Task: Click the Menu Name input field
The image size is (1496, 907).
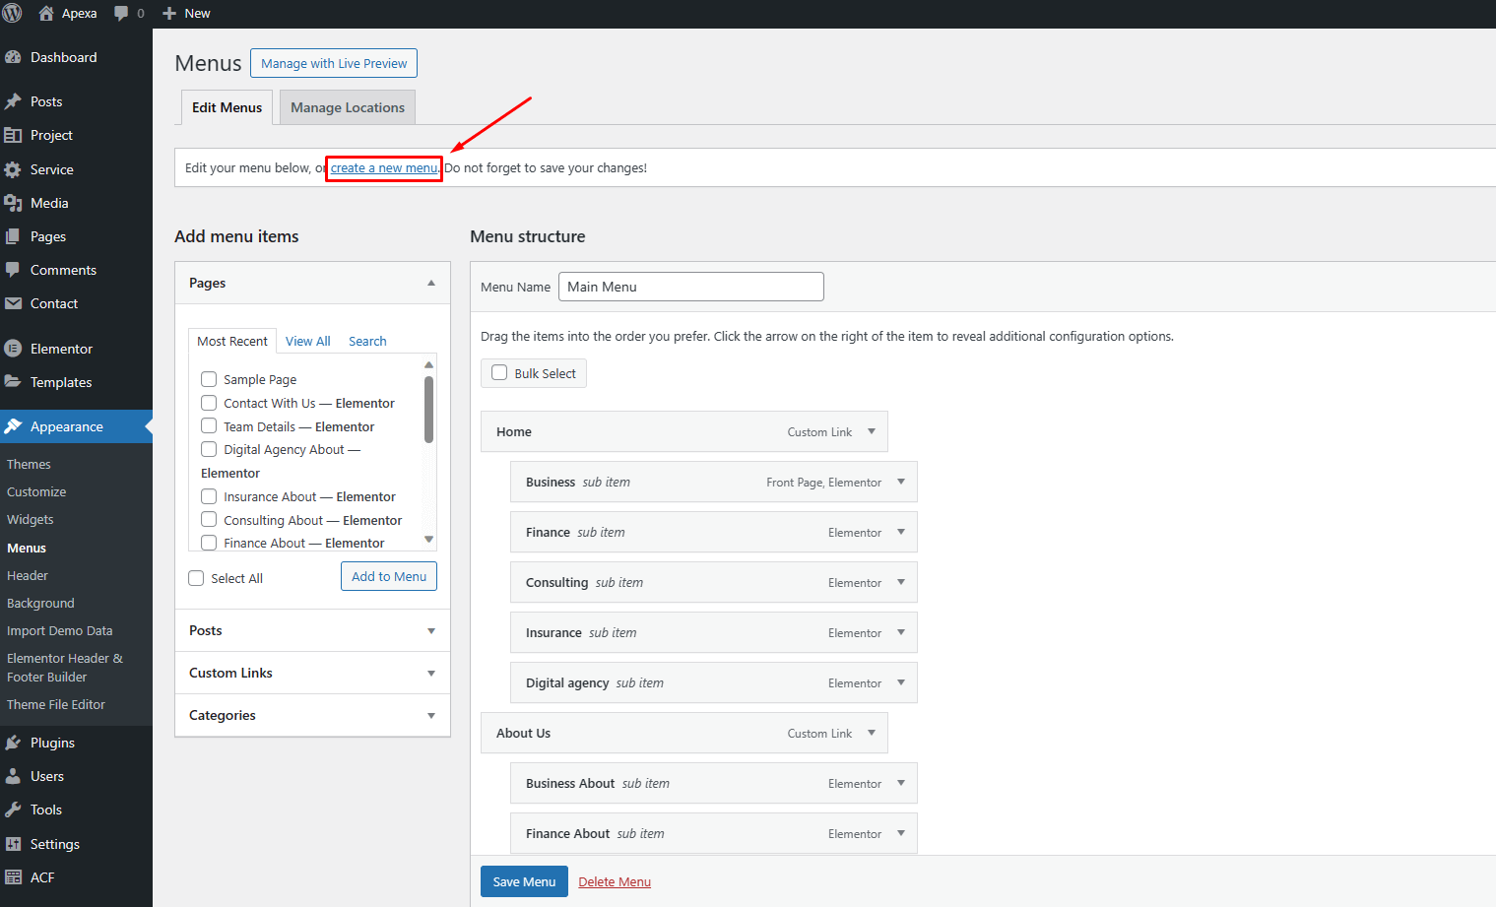Action: tap(690, 287)
